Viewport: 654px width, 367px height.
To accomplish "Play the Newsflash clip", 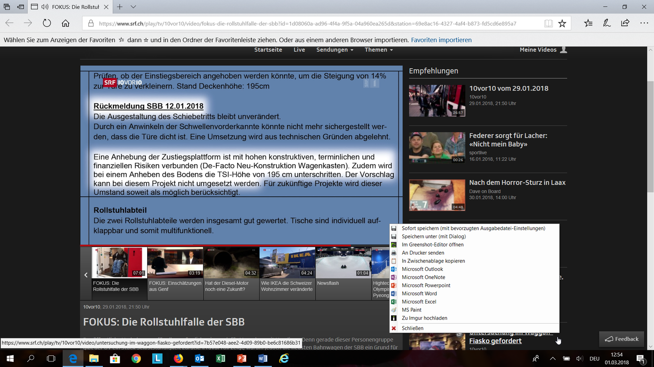I will tap(343, 273).
